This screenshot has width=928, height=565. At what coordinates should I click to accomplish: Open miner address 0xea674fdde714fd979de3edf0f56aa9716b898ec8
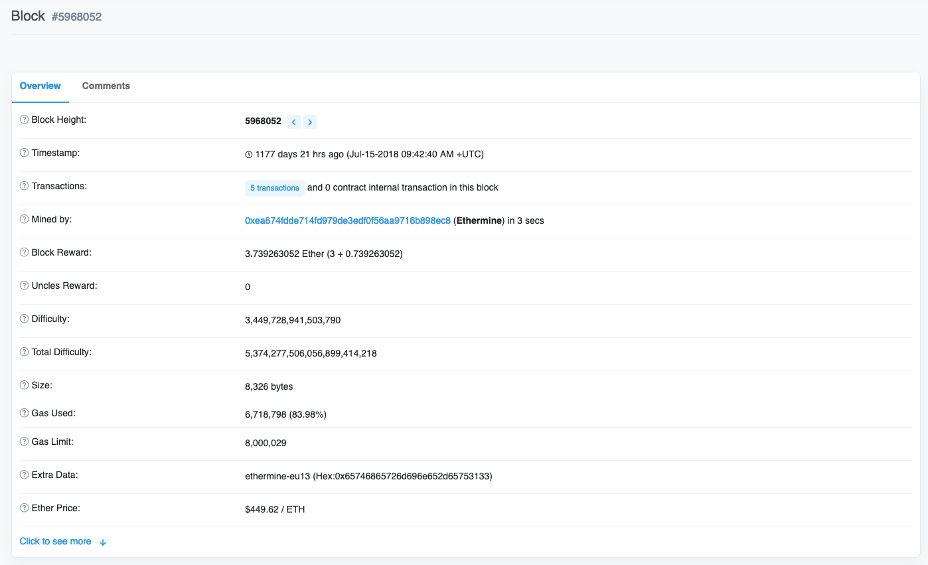coord(348,220)
